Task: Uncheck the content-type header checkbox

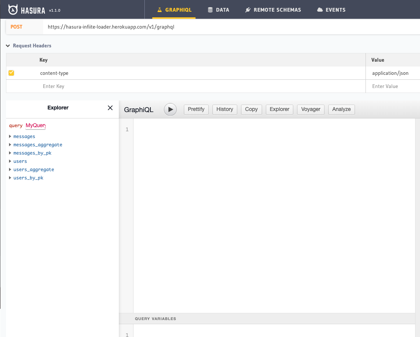Action: (11, 73)
